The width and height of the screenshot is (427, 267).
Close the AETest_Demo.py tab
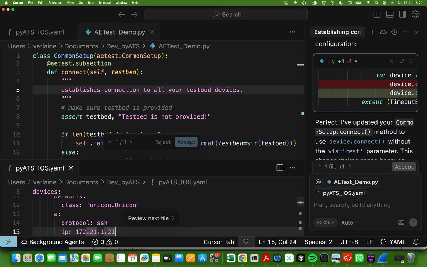point(152,32)
